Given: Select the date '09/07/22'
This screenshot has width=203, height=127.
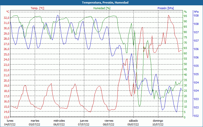Looking at the screenshot, I should (x=133, y=124).
